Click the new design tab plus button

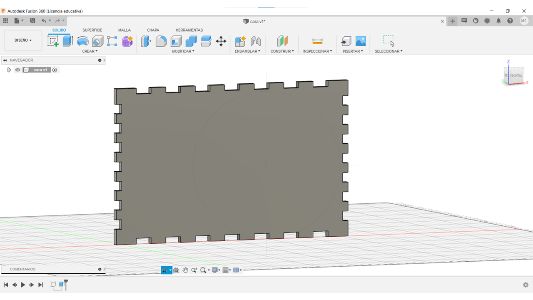pos(453,21)
